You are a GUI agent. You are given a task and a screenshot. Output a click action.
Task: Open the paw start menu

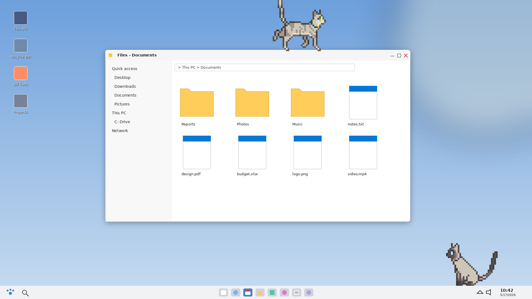pyautogui.click(x=10, y=292)
